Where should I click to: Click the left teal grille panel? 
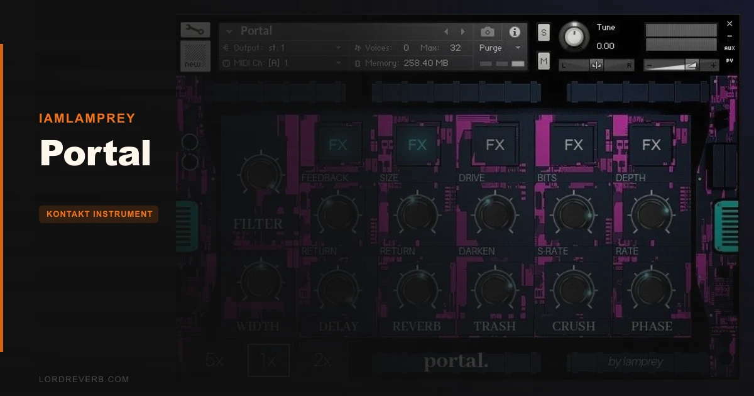[187, 226]
